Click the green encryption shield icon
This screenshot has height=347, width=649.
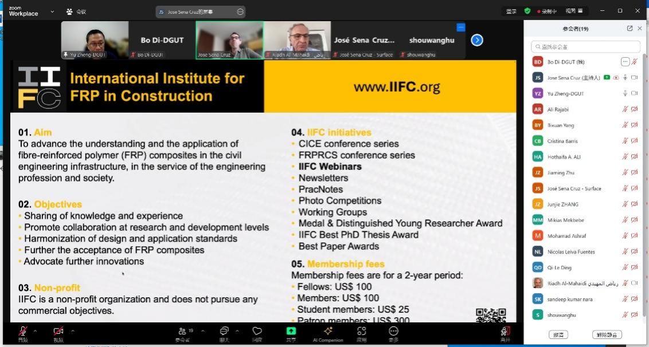click(x=527, y=11)
